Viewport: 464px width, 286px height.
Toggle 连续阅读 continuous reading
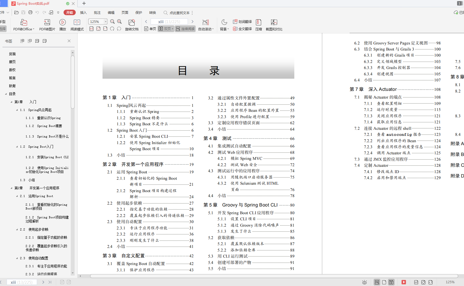tap(185, 29)
